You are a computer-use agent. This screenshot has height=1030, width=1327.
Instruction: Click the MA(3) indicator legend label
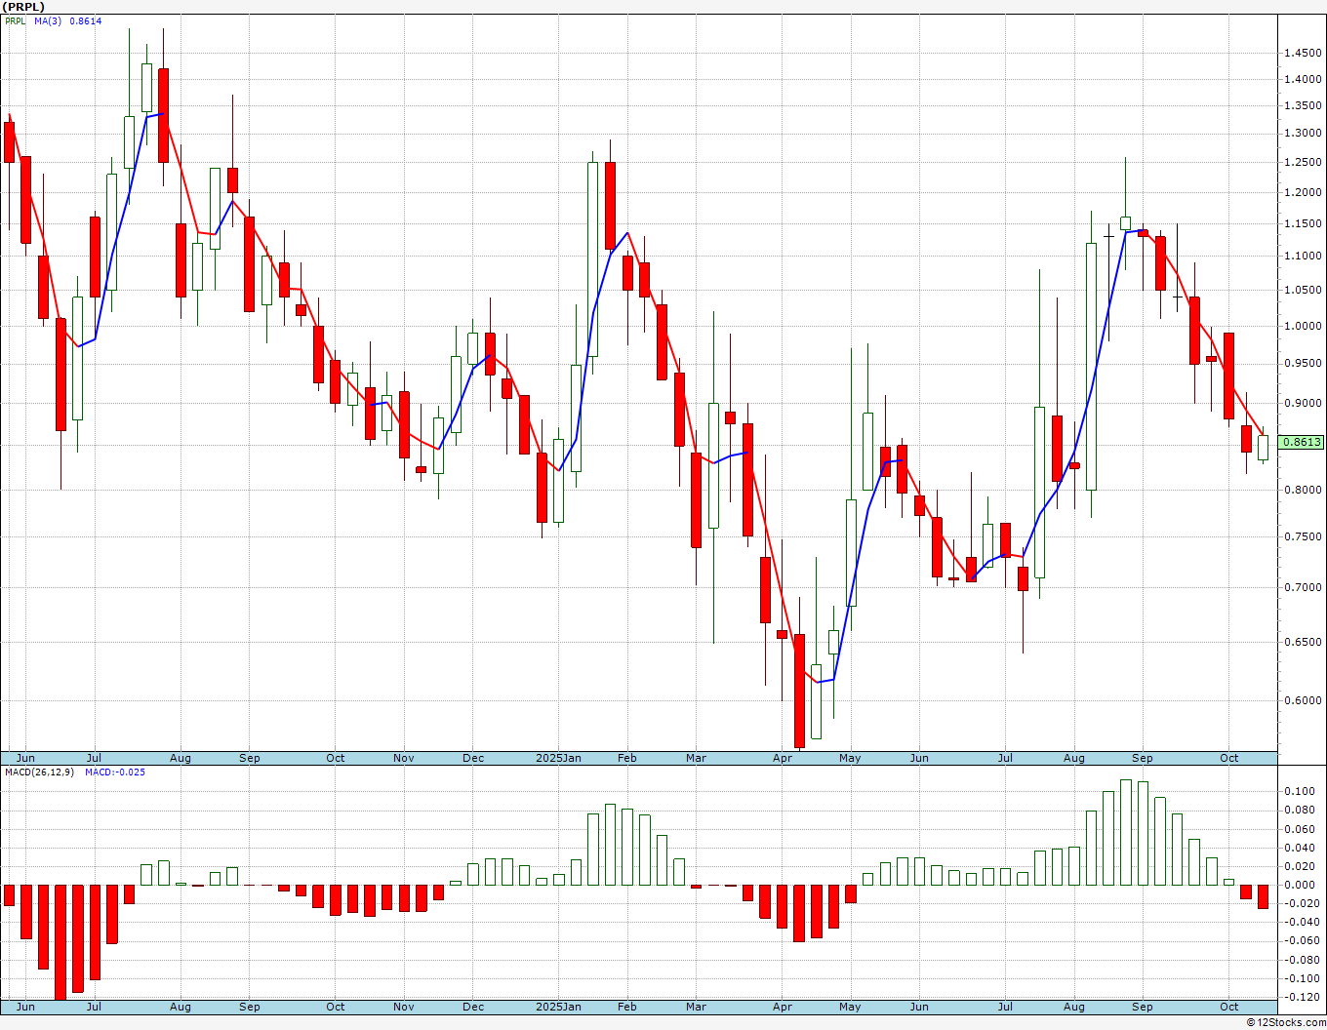coord(48,21)
